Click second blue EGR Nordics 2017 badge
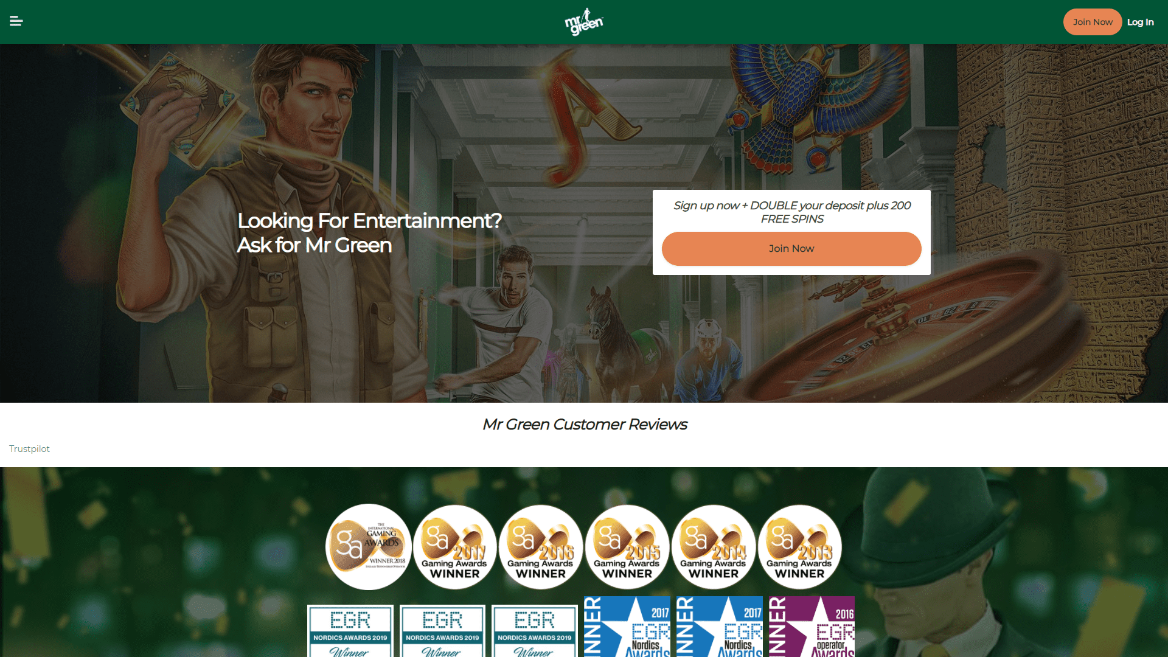 coord(720,627)
